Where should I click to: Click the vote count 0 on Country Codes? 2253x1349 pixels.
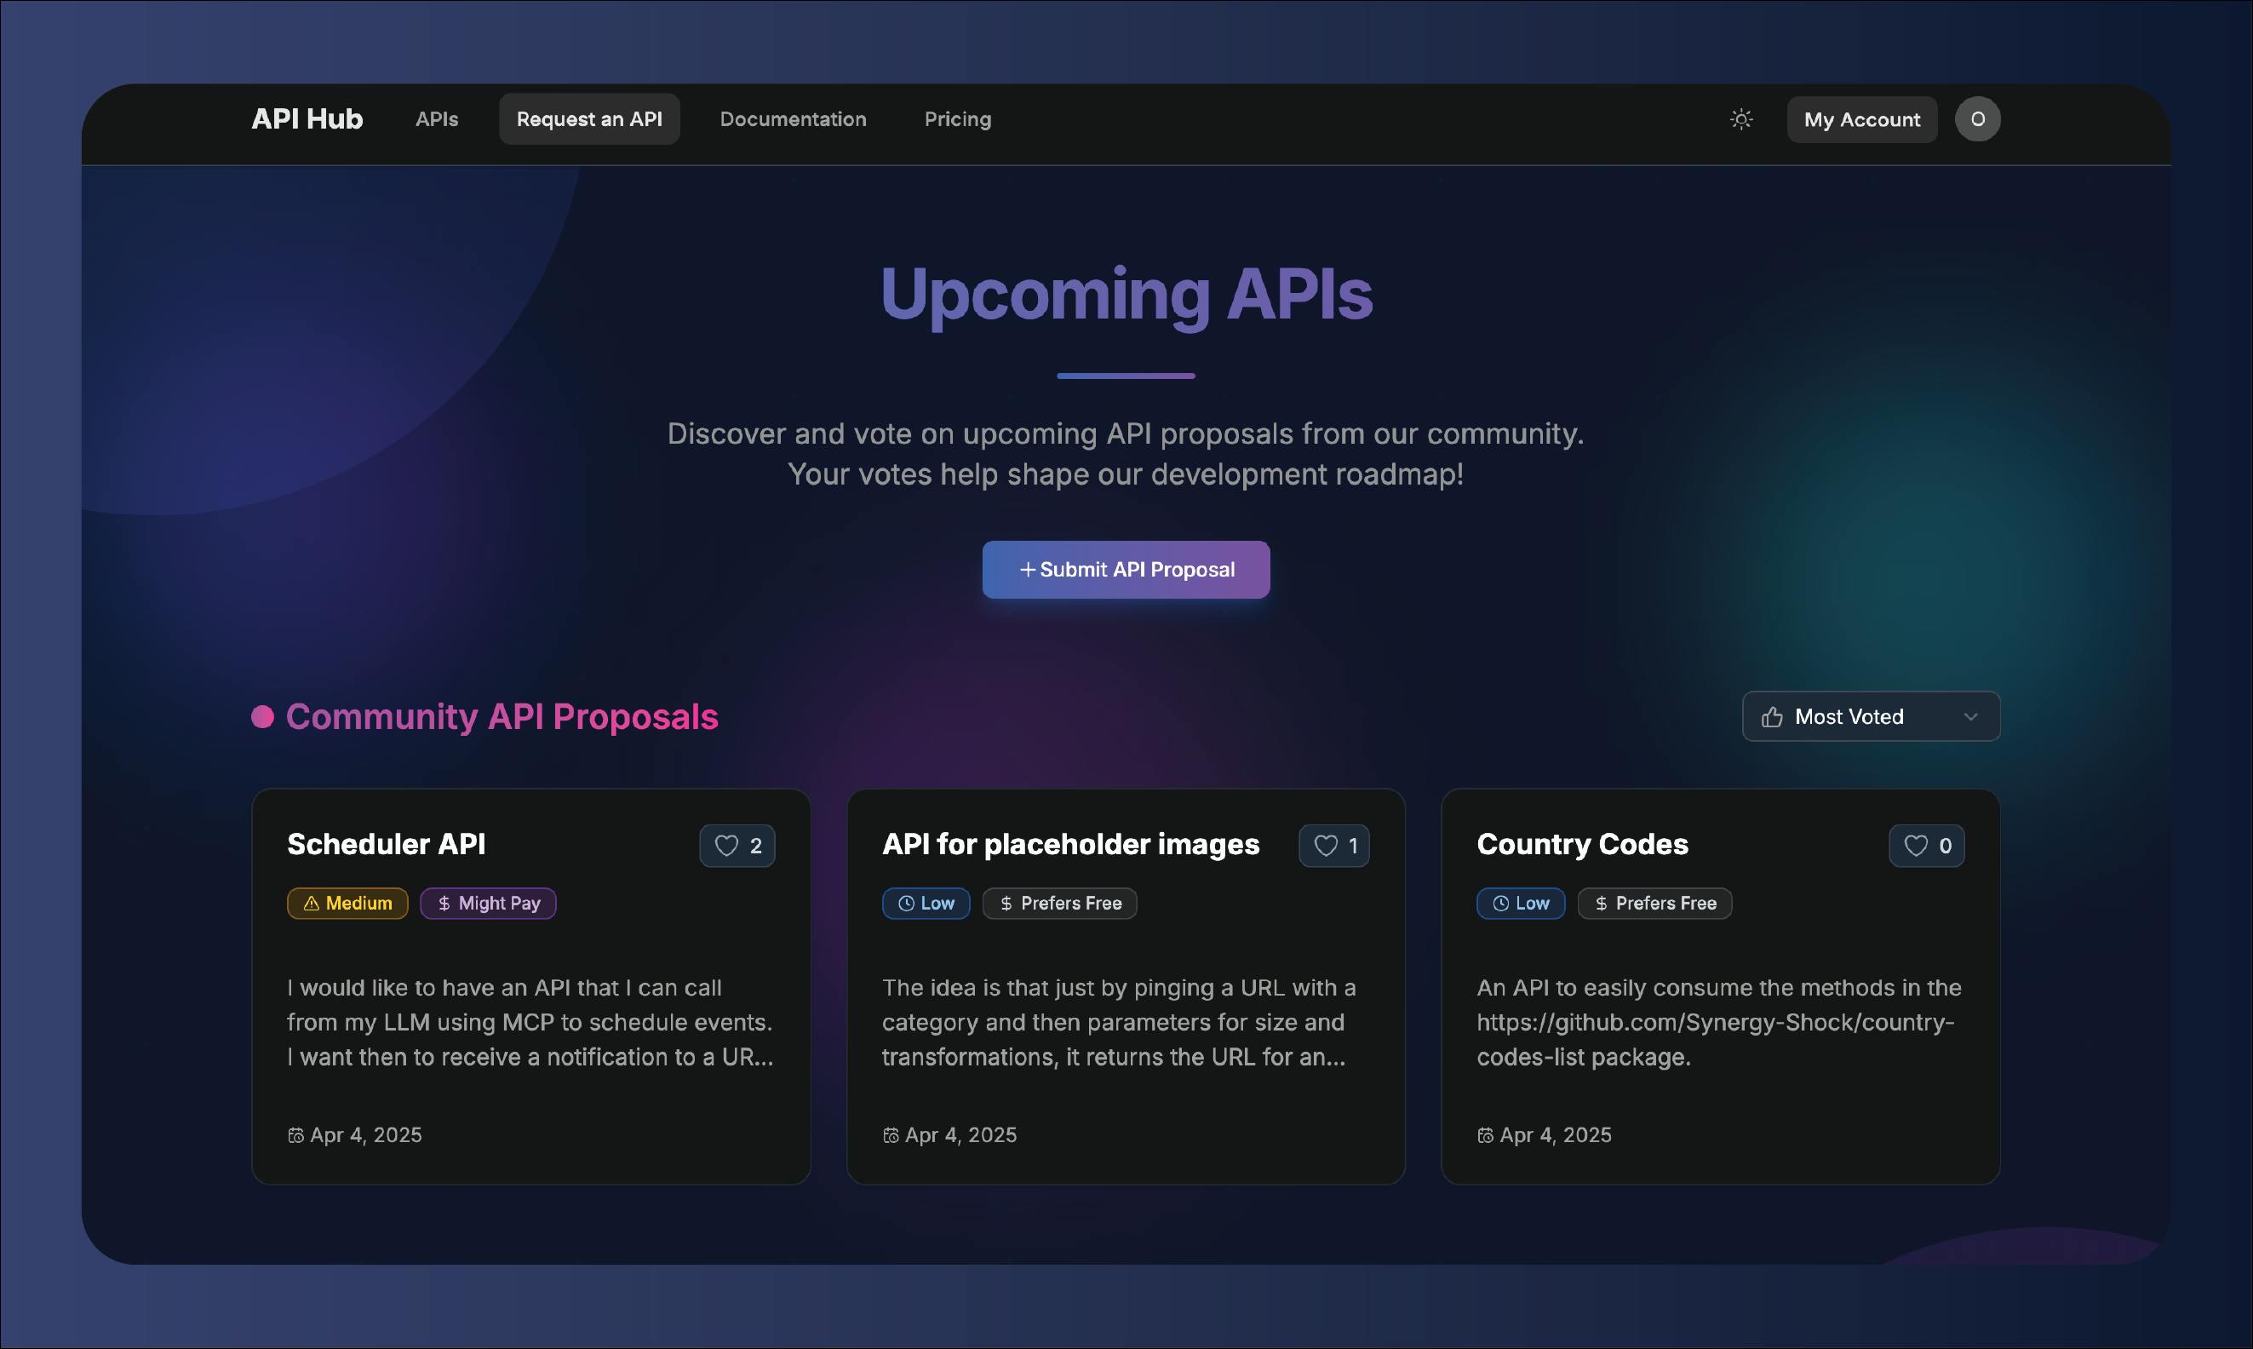coord(1945,847)
